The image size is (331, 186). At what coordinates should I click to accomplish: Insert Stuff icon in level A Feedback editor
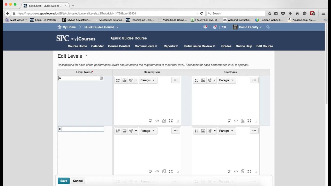click(197, 80)
